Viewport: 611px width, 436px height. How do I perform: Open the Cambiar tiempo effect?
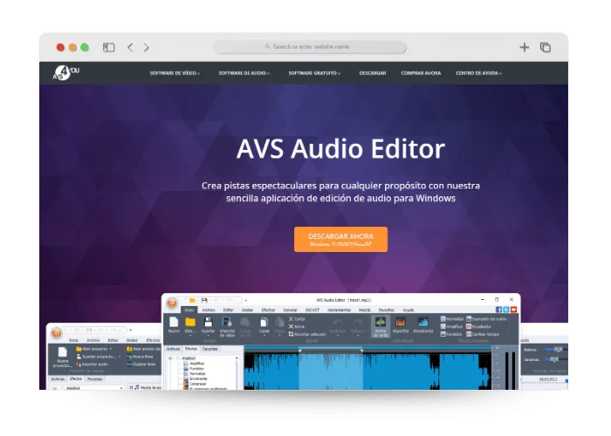[x=483, y=334]
